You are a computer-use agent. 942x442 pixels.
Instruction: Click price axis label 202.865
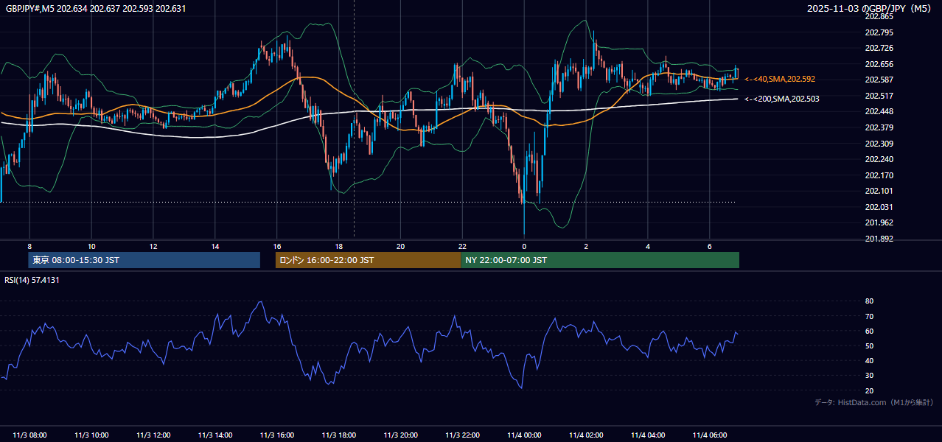(x=879, y=16)
